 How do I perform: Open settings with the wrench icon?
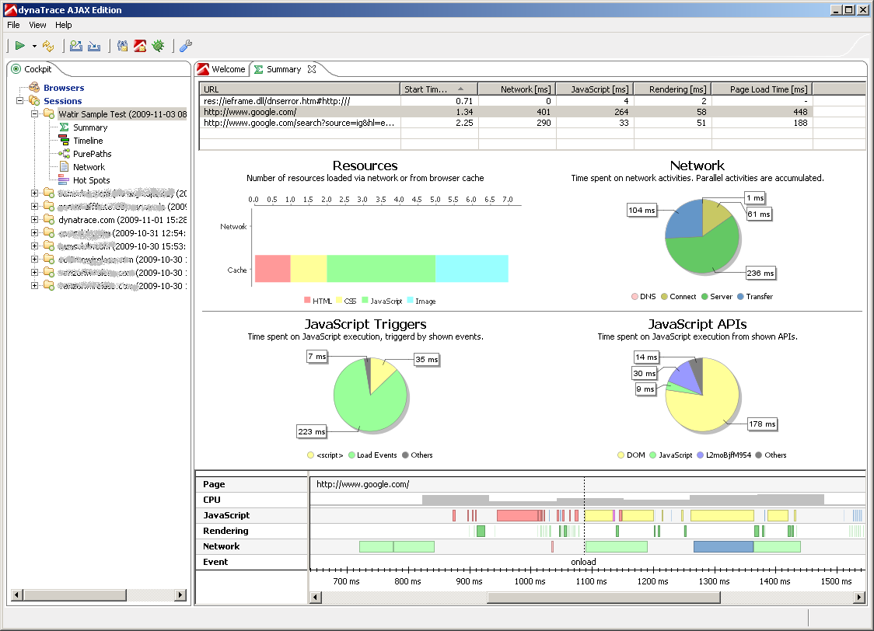(x=186, y=46)
